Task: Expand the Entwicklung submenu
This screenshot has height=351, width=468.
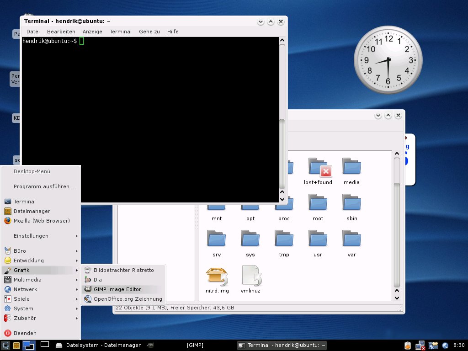Action: [41, 261]
